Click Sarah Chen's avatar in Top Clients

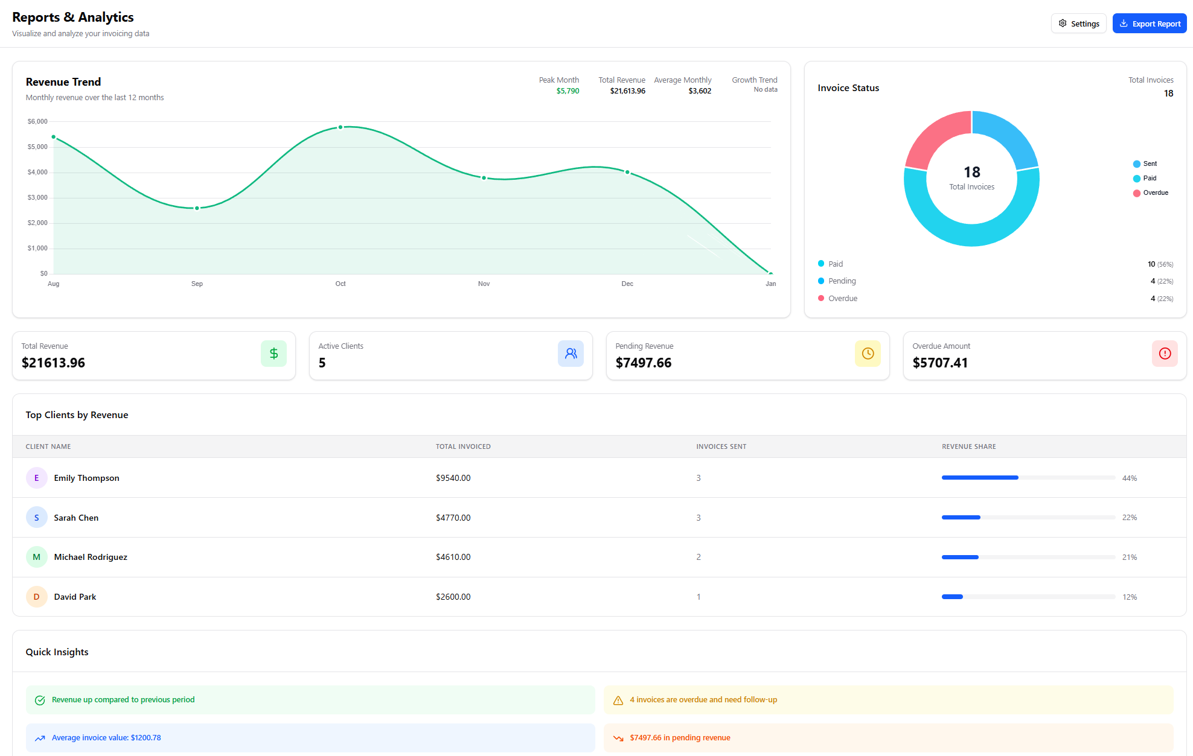(x=37, y=517)
